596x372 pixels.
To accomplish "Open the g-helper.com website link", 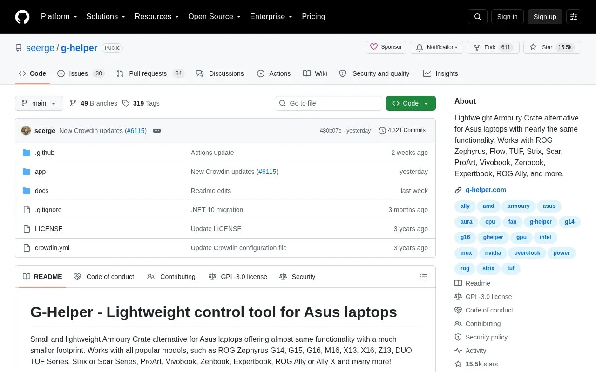I will [x=486, y=190].
